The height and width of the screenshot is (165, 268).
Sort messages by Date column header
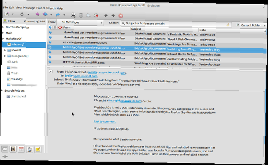click(x=232, y=30)
